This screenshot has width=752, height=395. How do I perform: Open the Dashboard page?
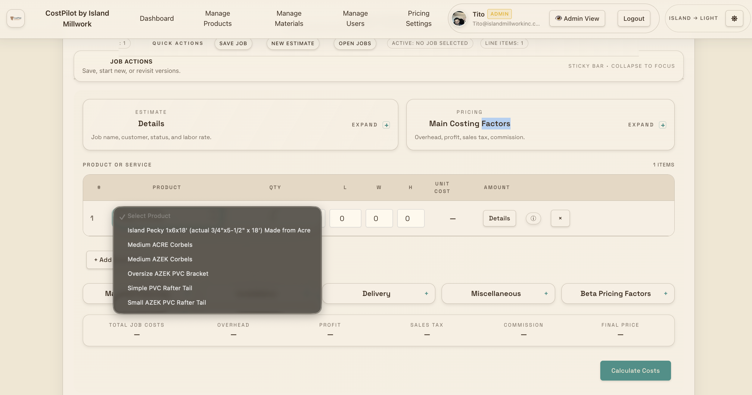tap(157, 18)
